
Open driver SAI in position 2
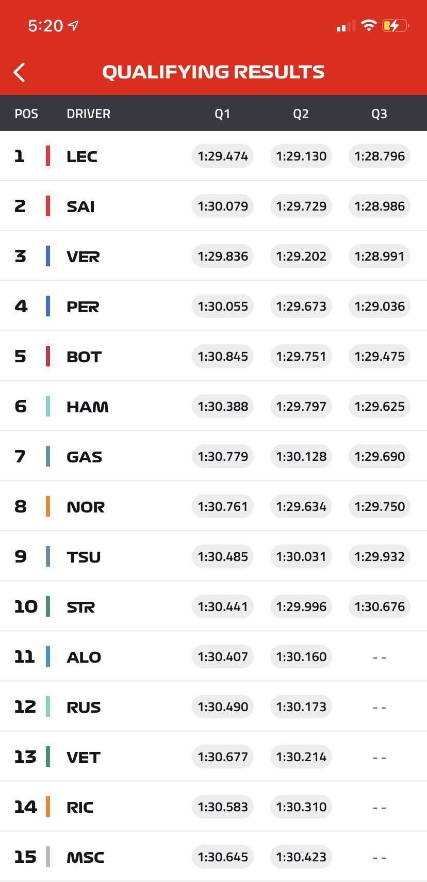pos(80,206)
